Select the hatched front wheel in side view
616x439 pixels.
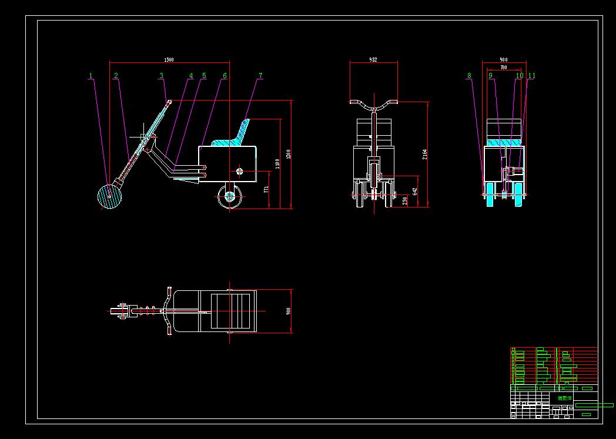110,196
